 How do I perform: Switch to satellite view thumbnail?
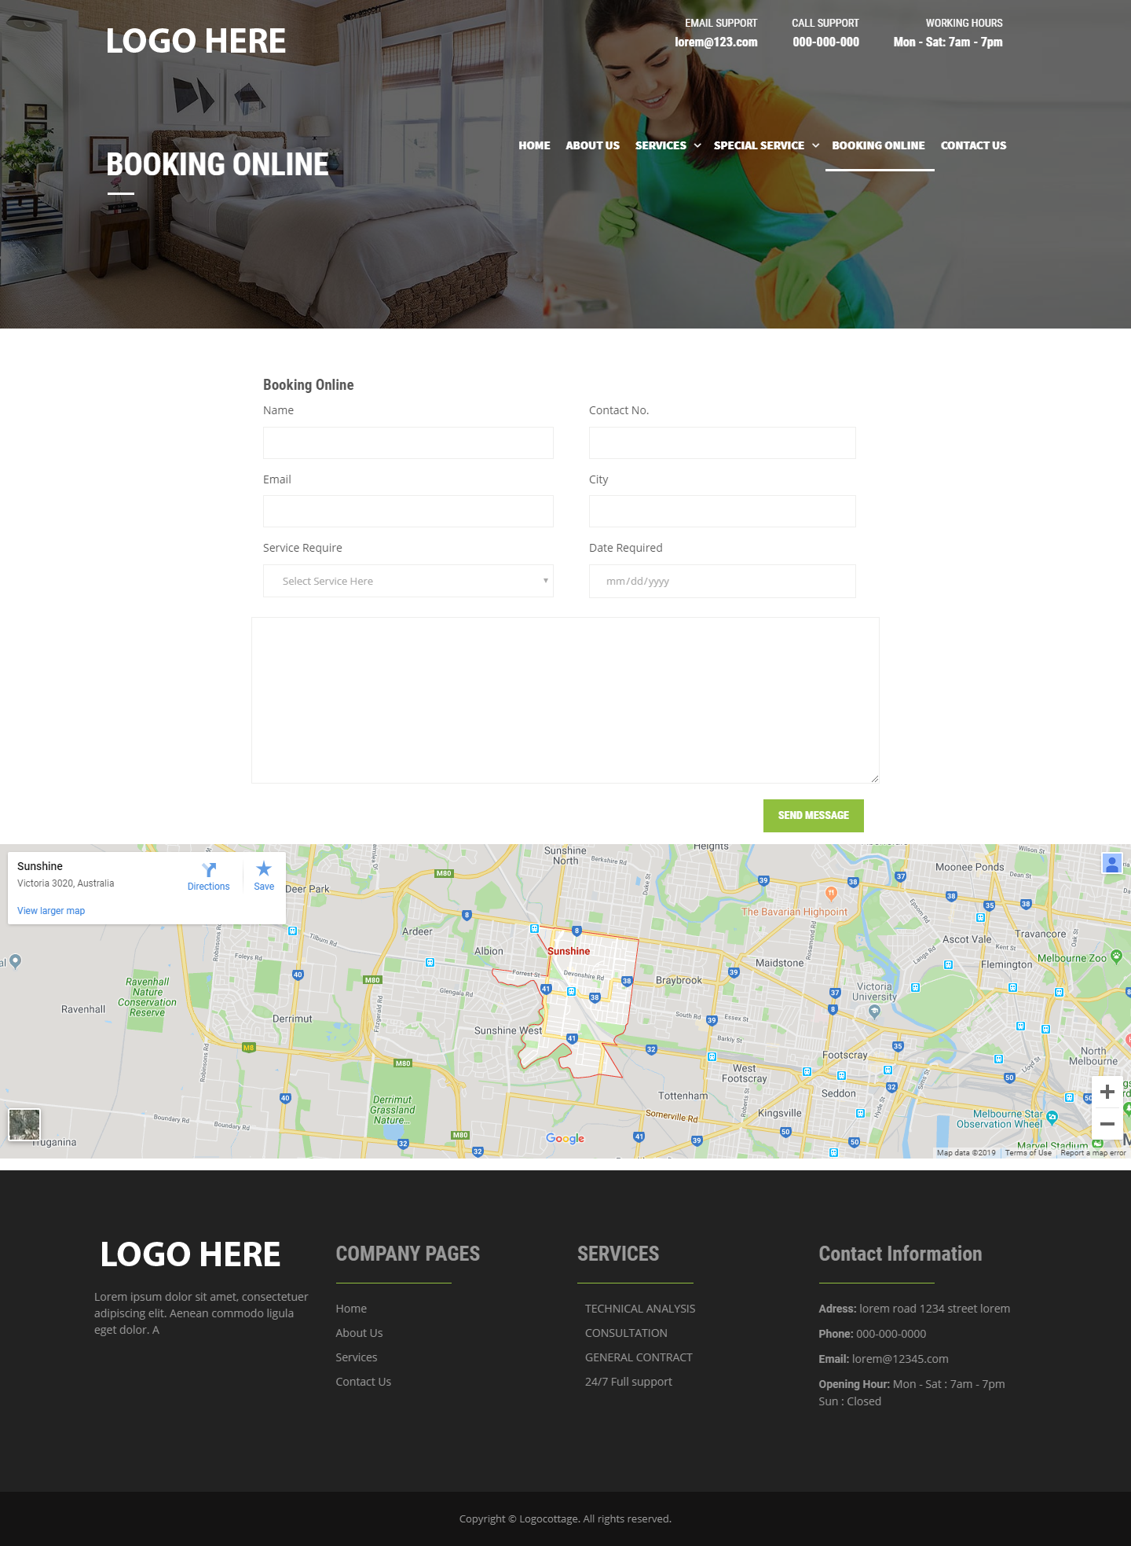24,1125
